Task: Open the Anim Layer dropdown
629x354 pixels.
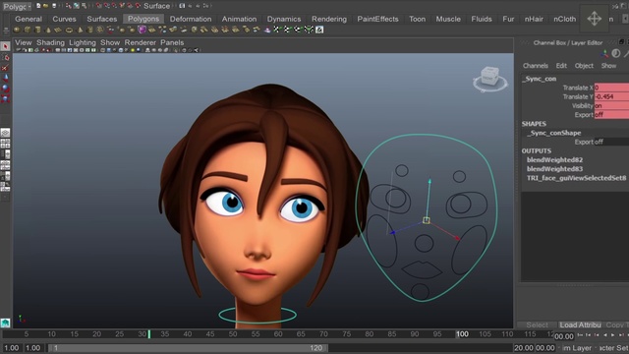Action: [x=576, y=348]
